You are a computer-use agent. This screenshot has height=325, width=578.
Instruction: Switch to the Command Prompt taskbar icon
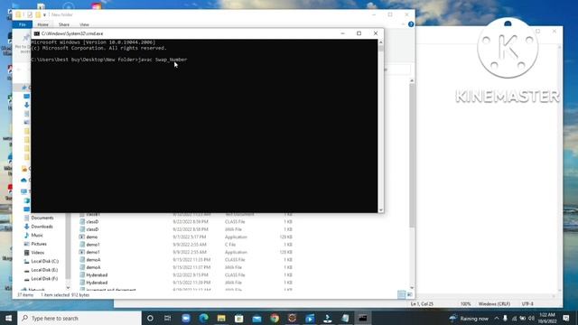coord(363,318)
